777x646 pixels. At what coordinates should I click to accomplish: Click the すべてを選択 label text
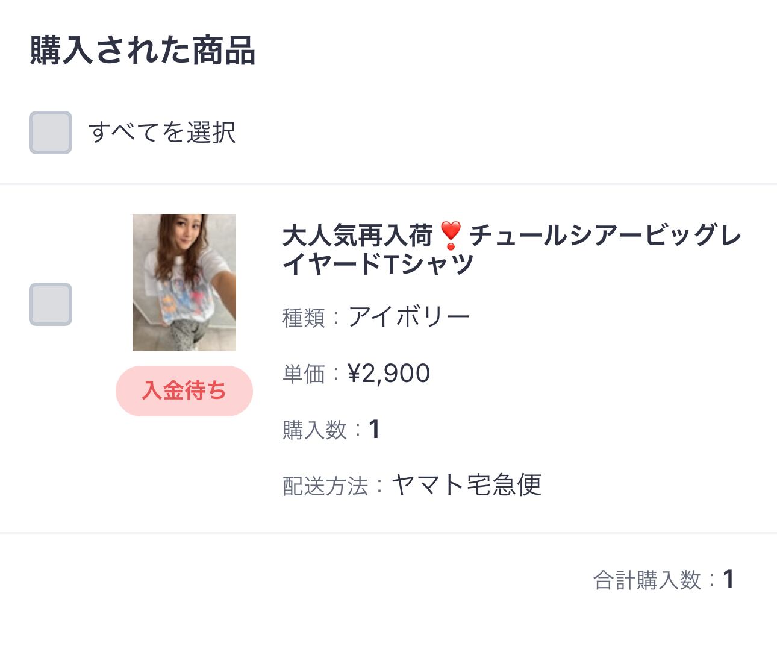pos(162,133)
